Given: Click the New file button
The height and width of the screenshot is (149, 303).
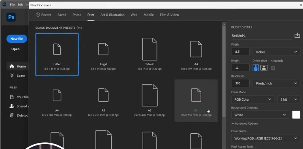Looking at the screenshot, I should click(17, 39).
